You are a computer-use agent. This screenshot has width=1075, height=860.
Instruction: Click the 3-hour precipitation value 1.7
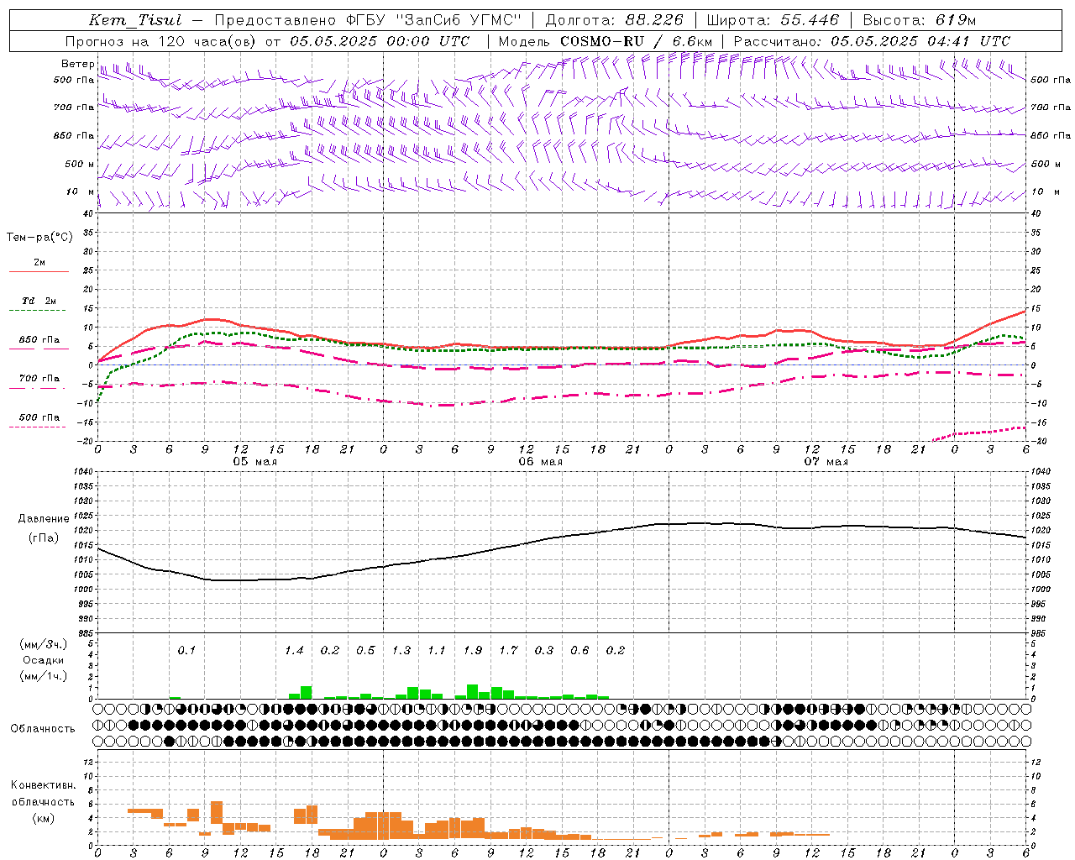coord(508,650)
